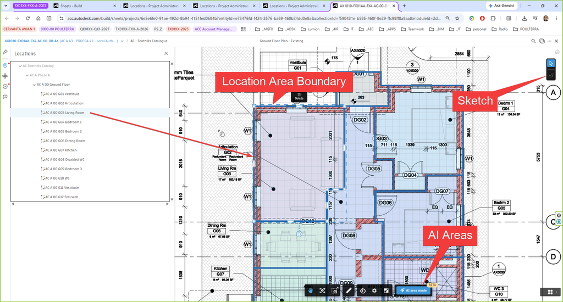
Task: Open browser downloads
Action: click(524, 18)
